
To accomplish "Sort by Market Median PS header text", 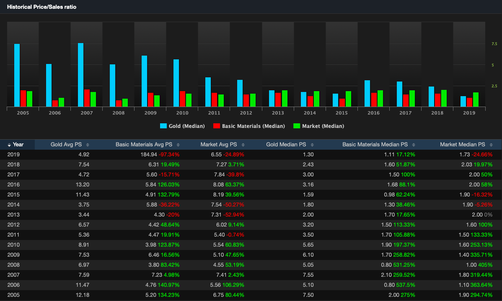I will 462,144.
